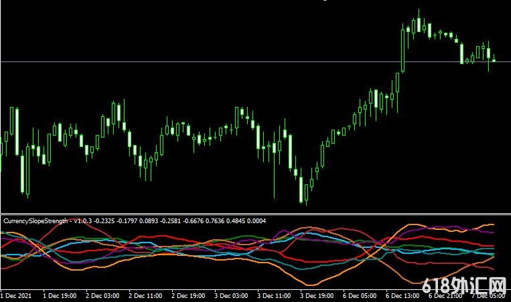Click the -0.6676 indicator value

pyautogui.click(x=193, y=221)
